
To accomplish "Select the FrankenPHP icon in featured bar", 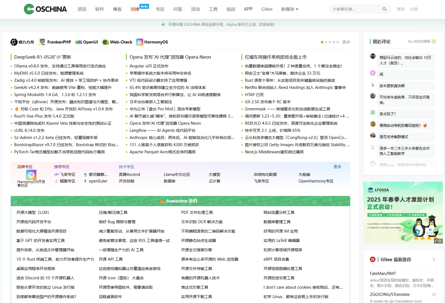I will [x=42, y=42].
